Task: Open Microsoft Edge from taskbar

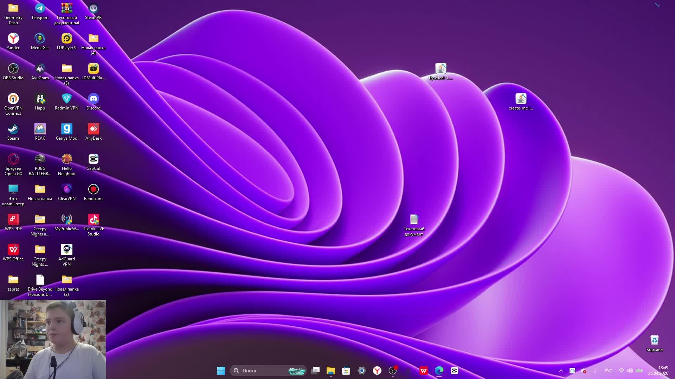Action: [439, 371]
